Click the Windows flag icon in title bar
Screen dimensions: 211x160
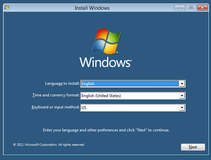point(7,7)
